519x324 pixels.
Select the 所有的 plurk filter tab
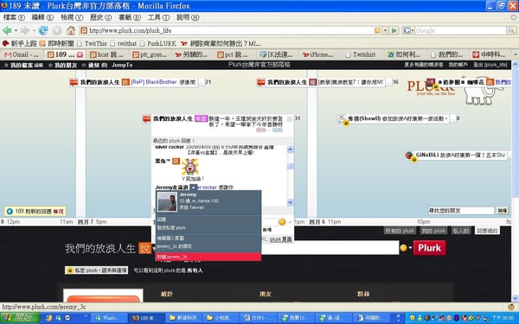pos(400,231)
